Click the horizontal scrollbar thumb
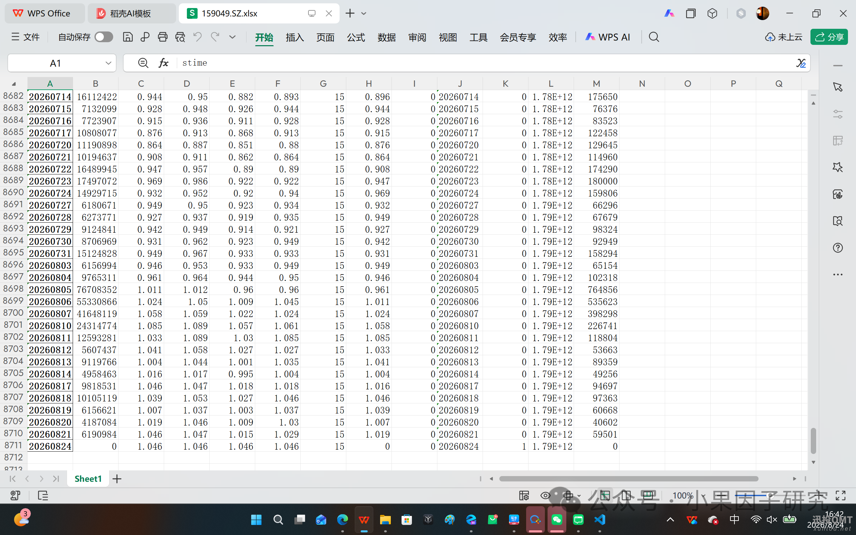Viewport: 856px width, 535px height. tap(629, 479)
